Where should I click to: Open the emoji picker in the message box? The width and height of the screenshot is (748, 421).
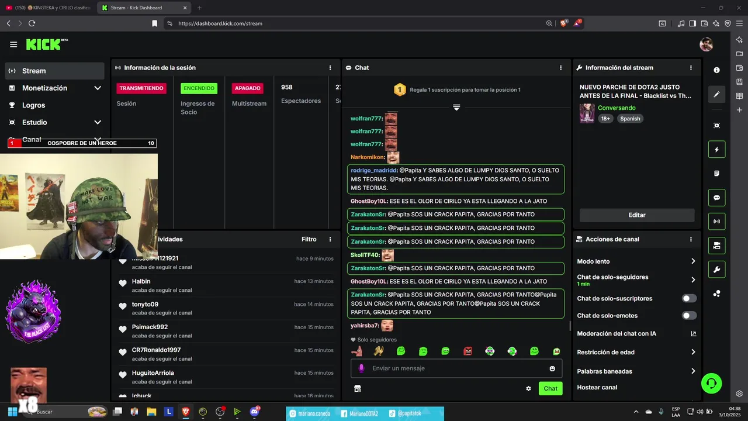[552, 368]
